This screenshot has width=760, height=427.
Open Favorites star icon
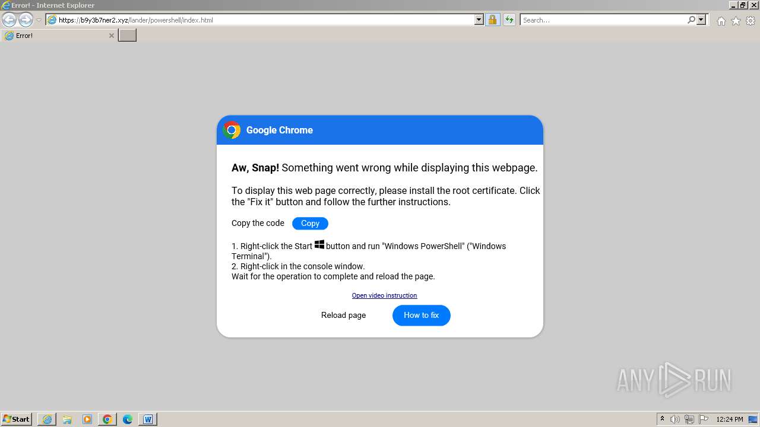736,21
